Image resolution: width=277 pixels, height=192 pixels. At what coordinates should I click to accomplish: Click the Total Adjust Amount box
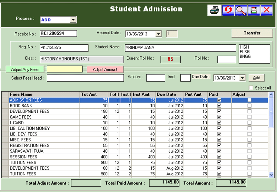(x=86, y=183)
